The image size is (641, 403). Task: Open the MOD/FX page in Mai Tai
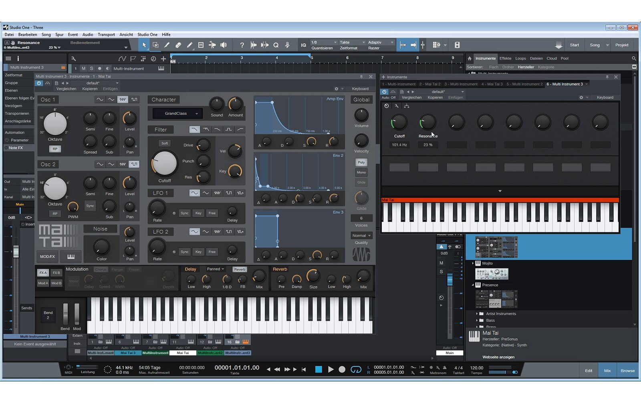click(x=47, y=257)
